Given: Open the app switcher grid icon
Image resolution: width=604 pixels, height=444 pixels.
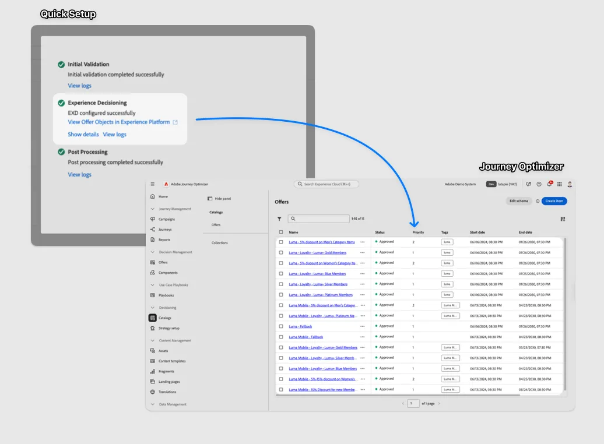Looking at the screenshot, I should point(559,184).
